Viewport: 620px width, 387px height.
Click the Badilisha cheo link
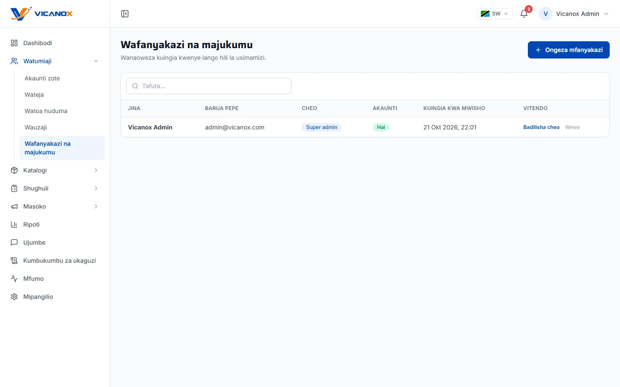(x=541, y=127)
